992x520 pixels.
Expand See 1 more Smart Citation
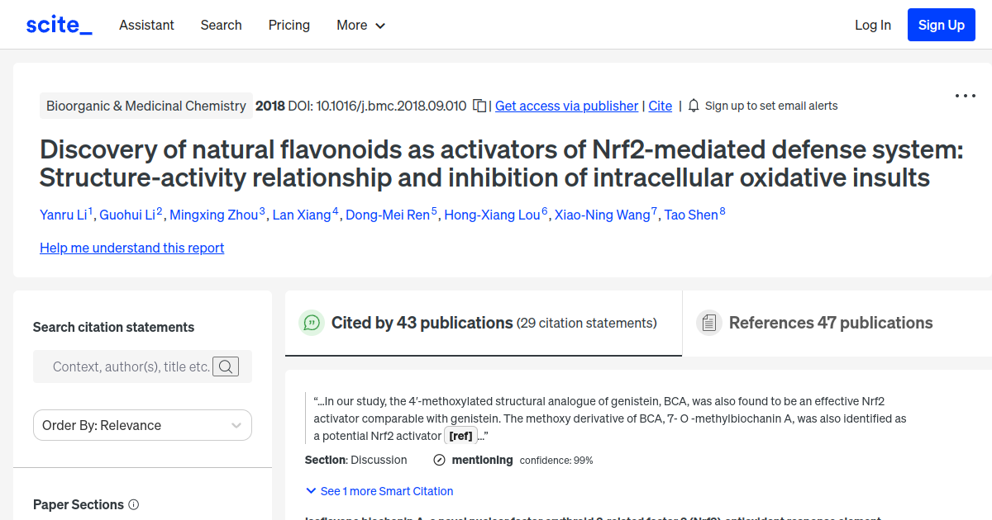click(379, 491)
